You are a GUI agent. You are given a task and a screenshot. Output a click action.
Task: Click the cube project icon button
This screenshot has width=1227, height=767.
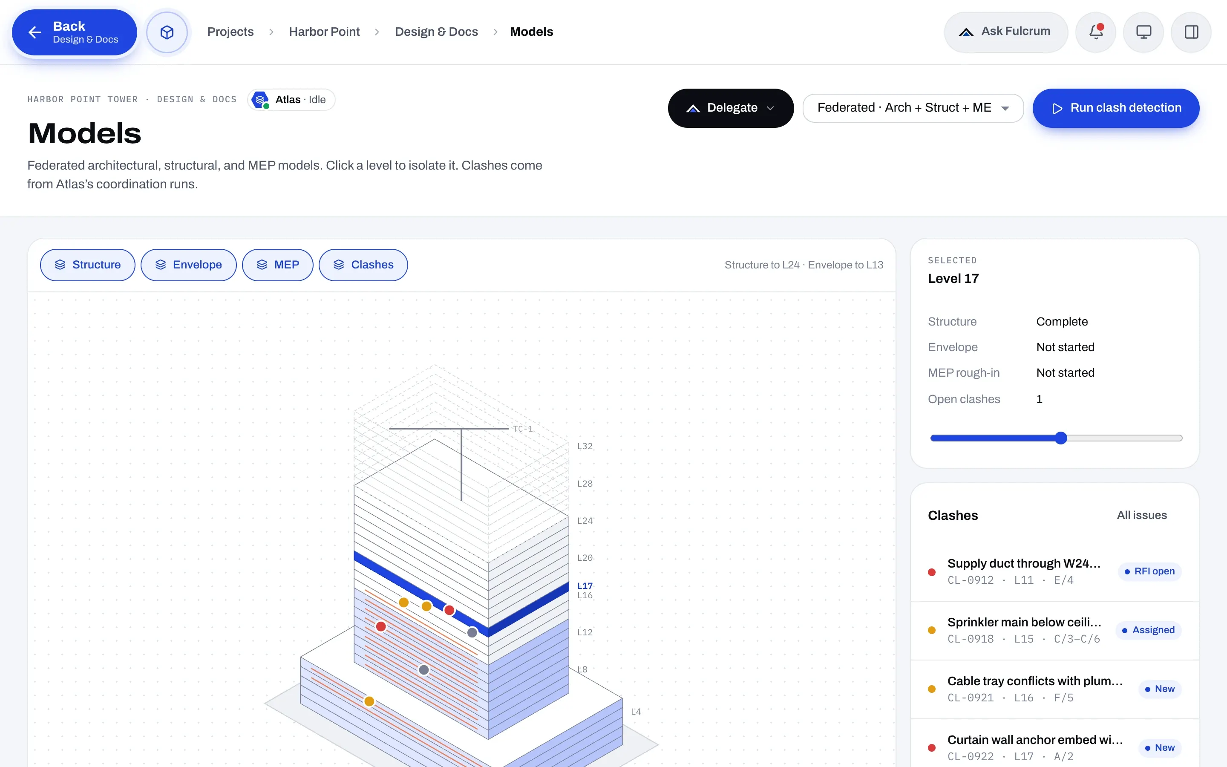(167, 32)
